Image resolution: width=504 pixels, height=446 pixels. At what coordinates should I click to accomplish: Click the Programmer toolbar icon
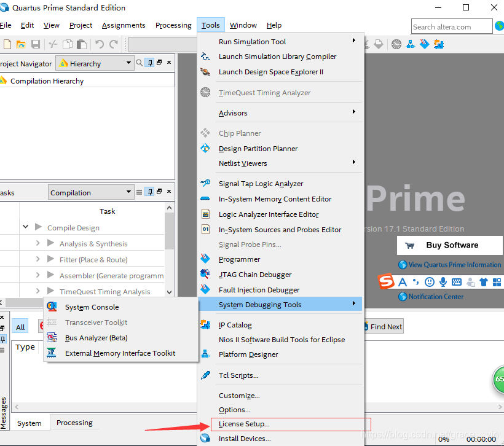tap(425, 44)
